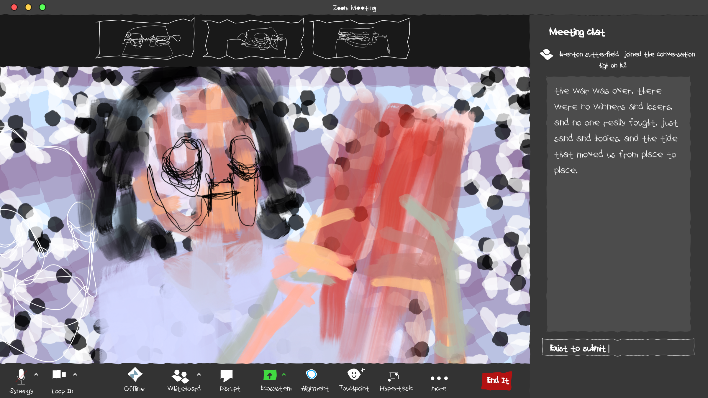Toggle the green Ecosystem share screen icon
The width and height of the screenshot is (708, 398).
[x=270, y=375]
